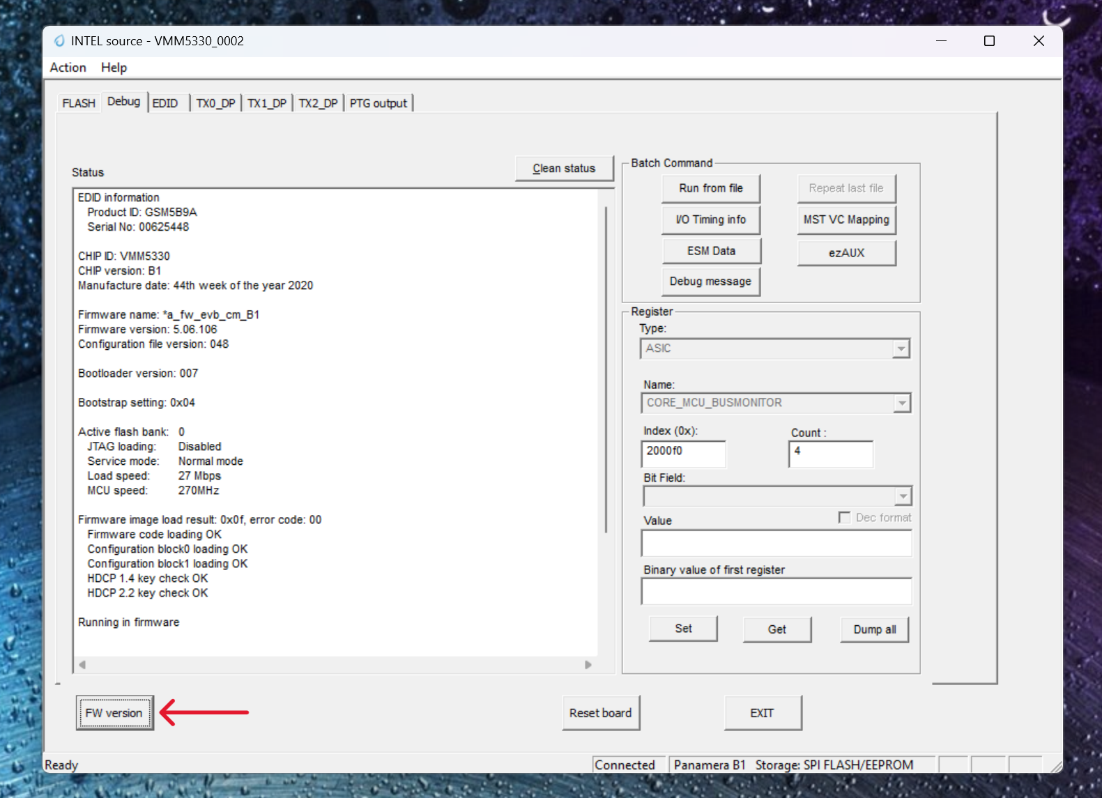The width and height of the screenshot is (1102, 798).
Task: Click the binary value of first register field
Action: (776, 592)
